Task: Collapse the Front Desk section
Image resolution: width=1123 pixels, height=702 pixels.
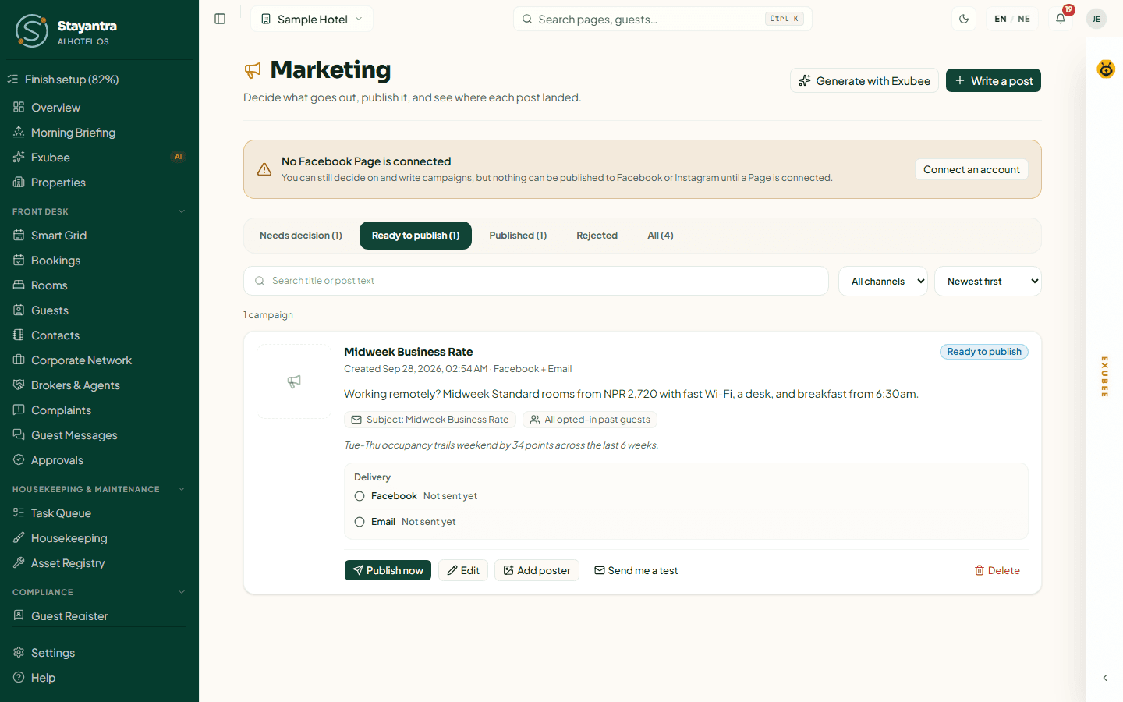Action: 99,211
